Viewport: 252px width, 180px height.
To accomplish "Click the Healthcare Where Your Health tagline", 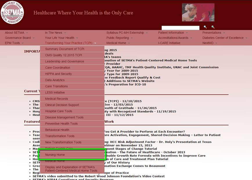I will pos(83,13).
